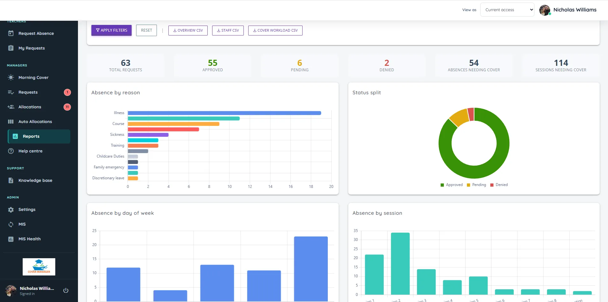
Task: Click the Allocations red badge showing 11
Action: click(x=67, y=107)
